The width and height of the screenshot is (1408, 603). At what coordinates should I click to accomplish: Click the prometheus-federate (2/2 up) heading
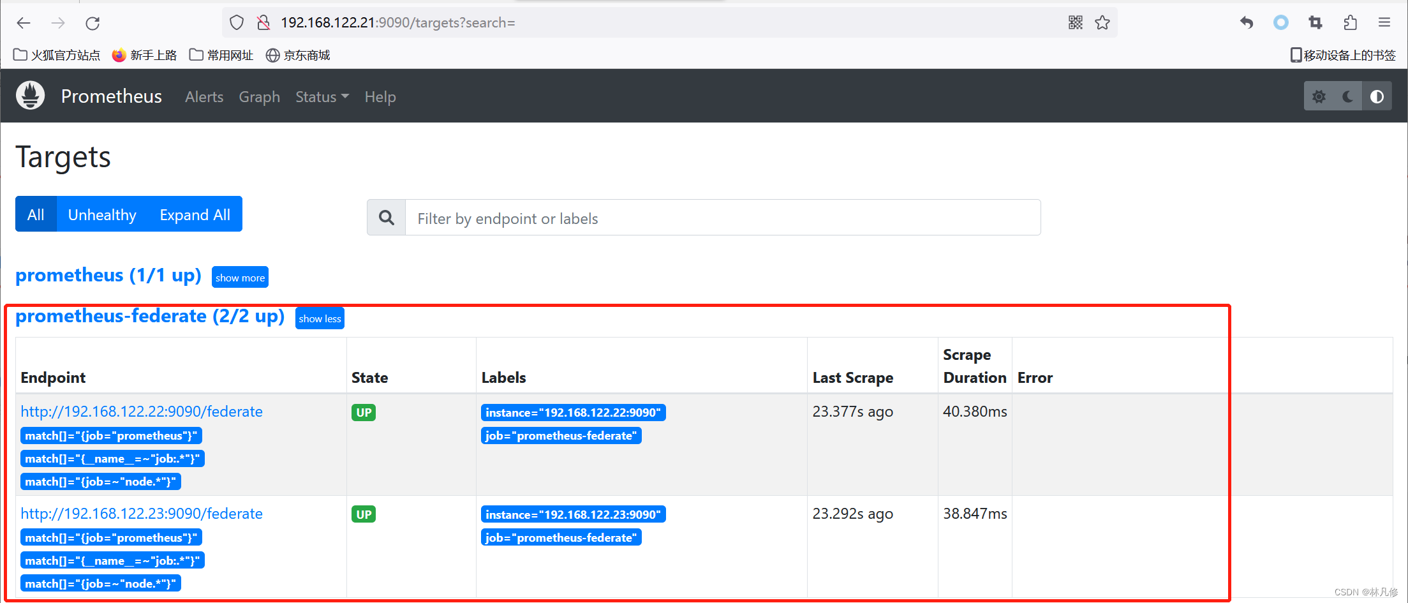point(150,316)
